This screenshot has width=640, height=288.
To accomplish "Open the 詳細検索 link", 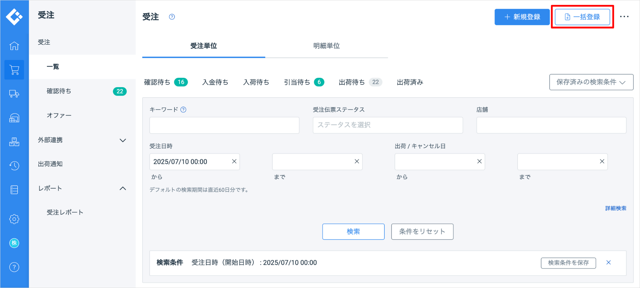I will coord(615,208).
